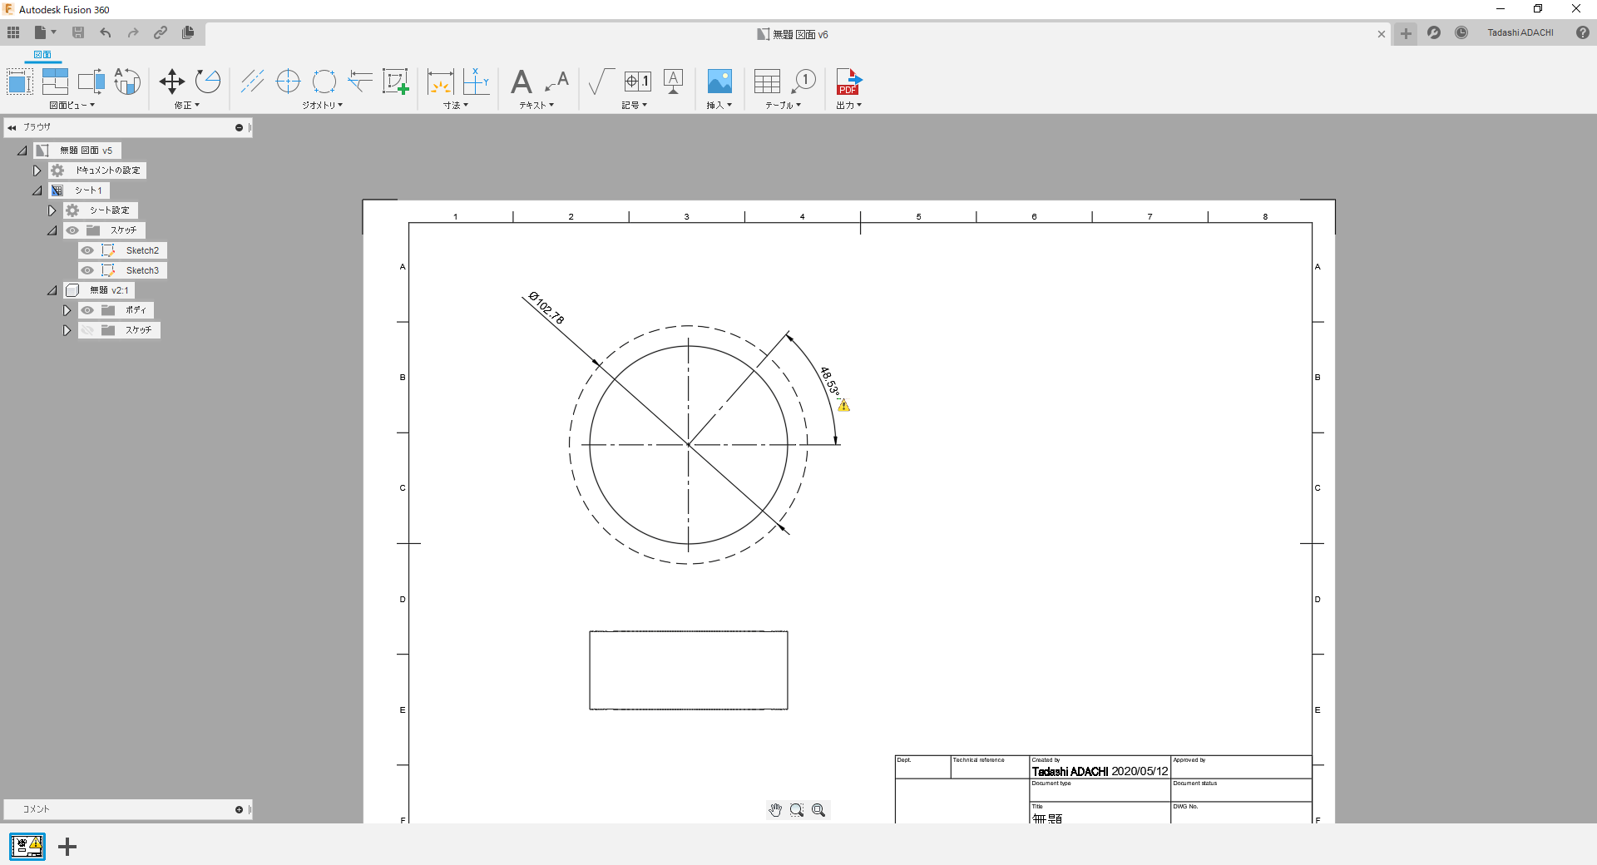
Task: Click the angle dimension warning icon
Action: point(844,406)
